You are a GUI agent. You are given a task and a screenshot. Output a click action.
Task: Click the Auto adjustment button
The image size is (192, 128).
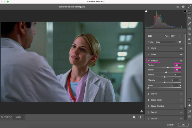point(166,36)
